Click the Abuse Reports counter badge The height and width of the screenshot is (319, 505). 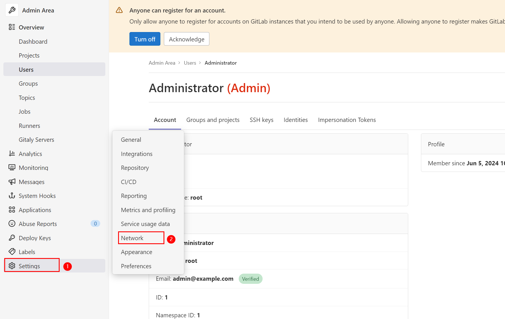(95, 223)
